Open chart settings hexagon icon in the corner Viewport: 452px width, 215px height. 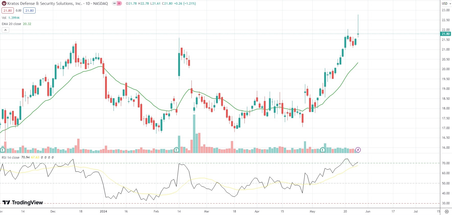point(447,211)
